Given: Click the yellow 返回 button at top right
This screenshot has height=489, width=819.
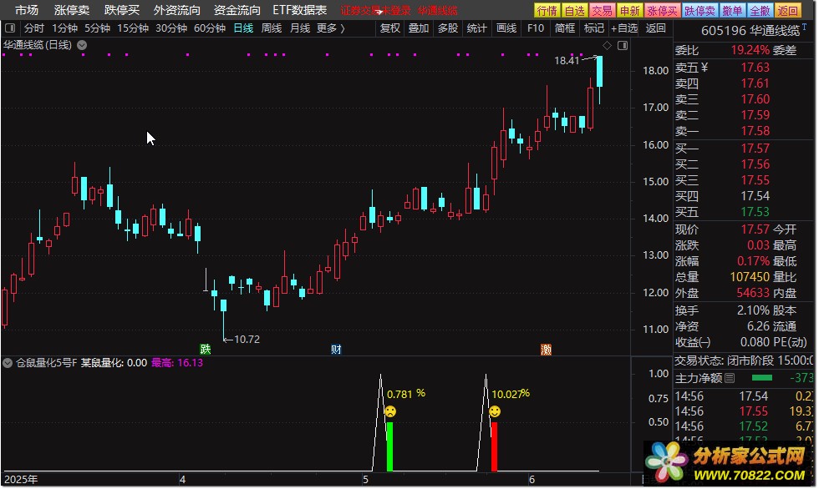Looking at the screenshot, I should (787, 10).
